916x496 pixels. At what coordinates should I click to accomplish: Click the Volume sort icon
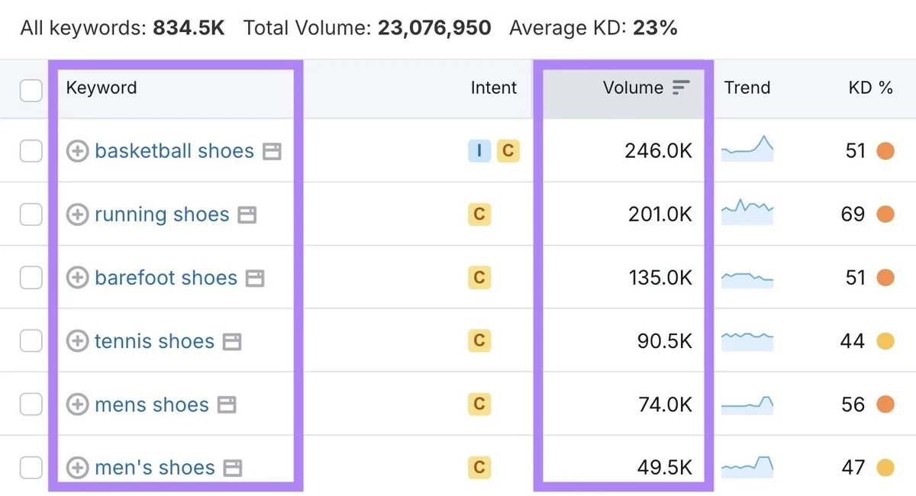tap(681, 88)
